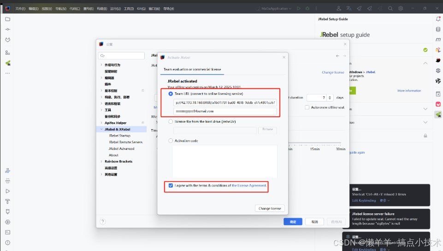Open the Problems tool window icon

point(8,243)
